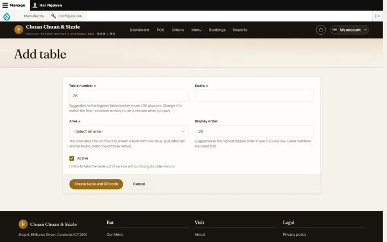Click the footer Chuan Chuan & Sizzle name
The width and height of the screenshot is (387, 242).
point(53,224)
